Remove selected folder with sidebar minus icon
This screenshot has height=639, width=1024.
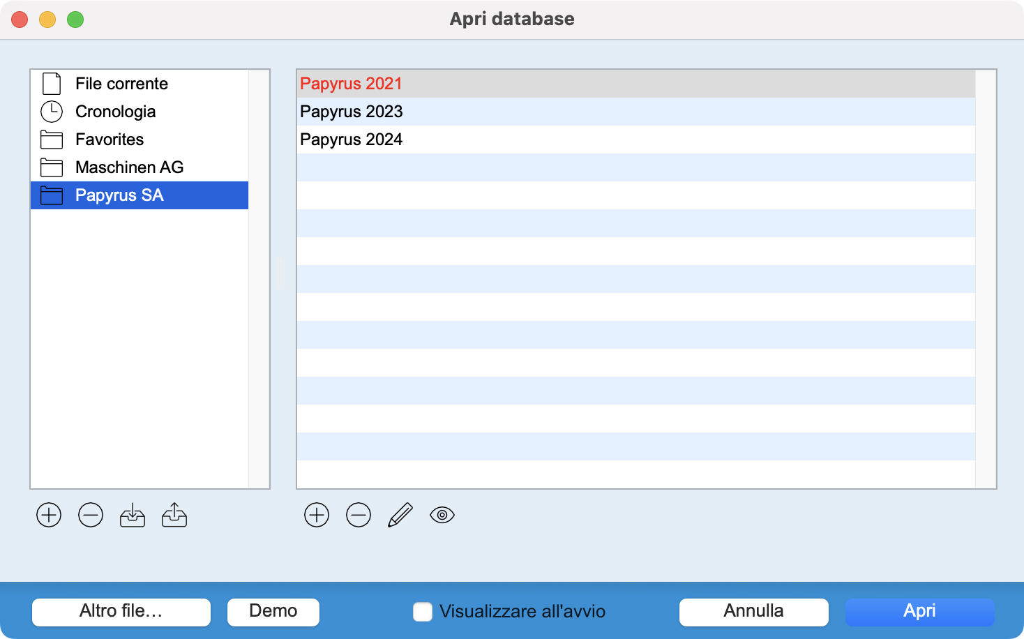[91, 515]
